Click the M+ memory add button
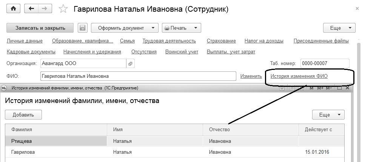 tap(320, 88)
